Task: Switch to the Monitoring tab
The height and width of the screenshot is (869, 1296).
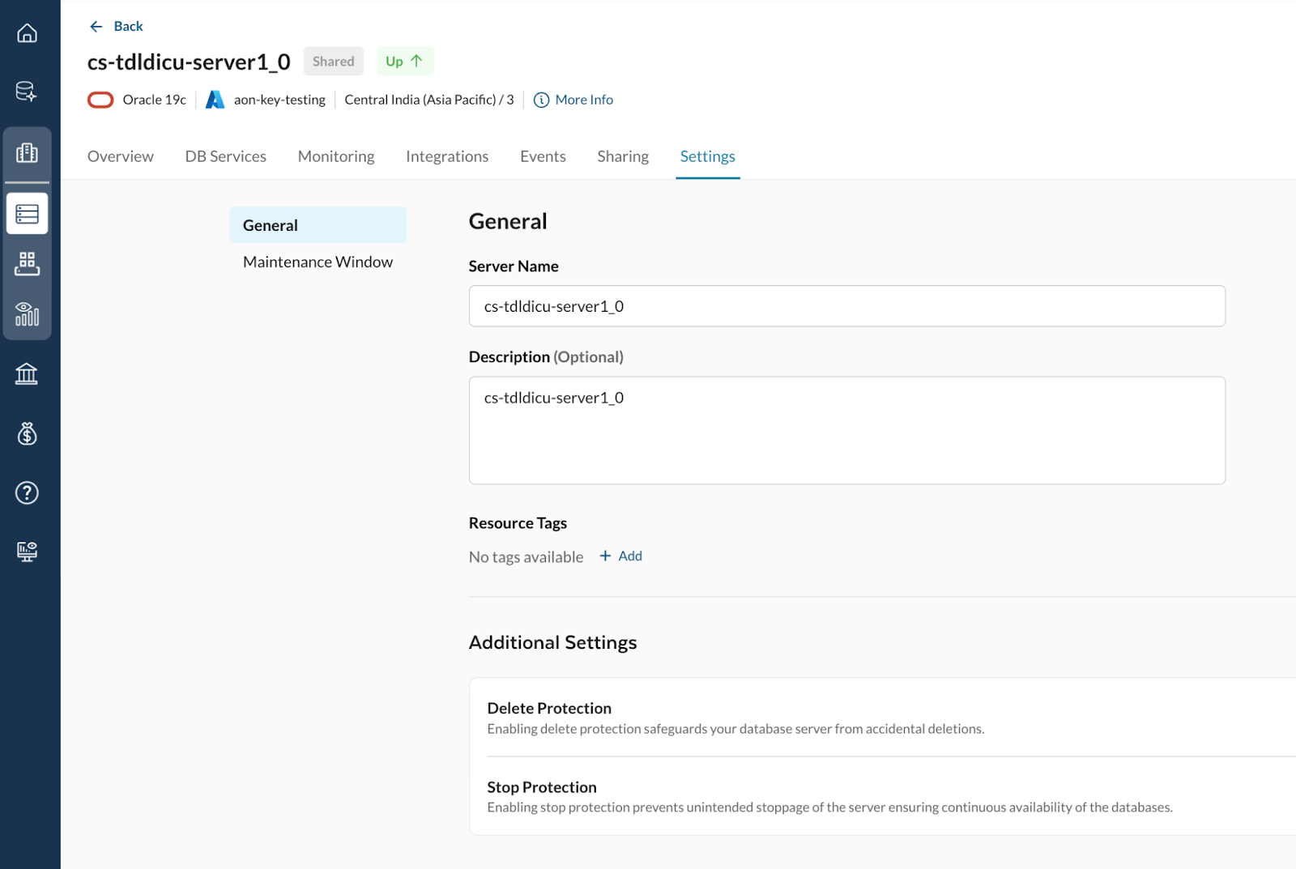Action: (x=335, y=156)
